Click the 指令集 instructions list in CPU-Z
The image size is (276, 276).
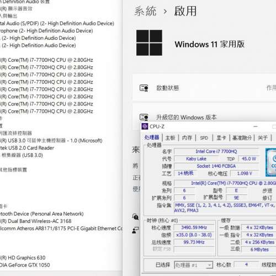coord(225,208)
